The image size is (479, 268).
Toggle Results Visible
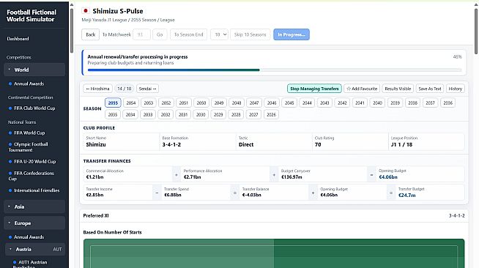pos(398,89)
